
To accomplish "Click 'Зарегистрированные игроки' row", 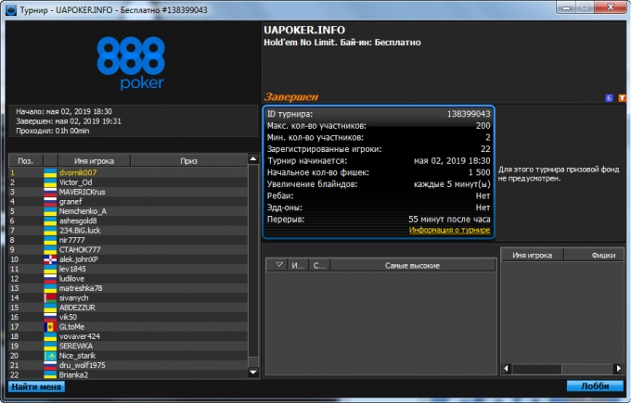I will click(379, 149).
